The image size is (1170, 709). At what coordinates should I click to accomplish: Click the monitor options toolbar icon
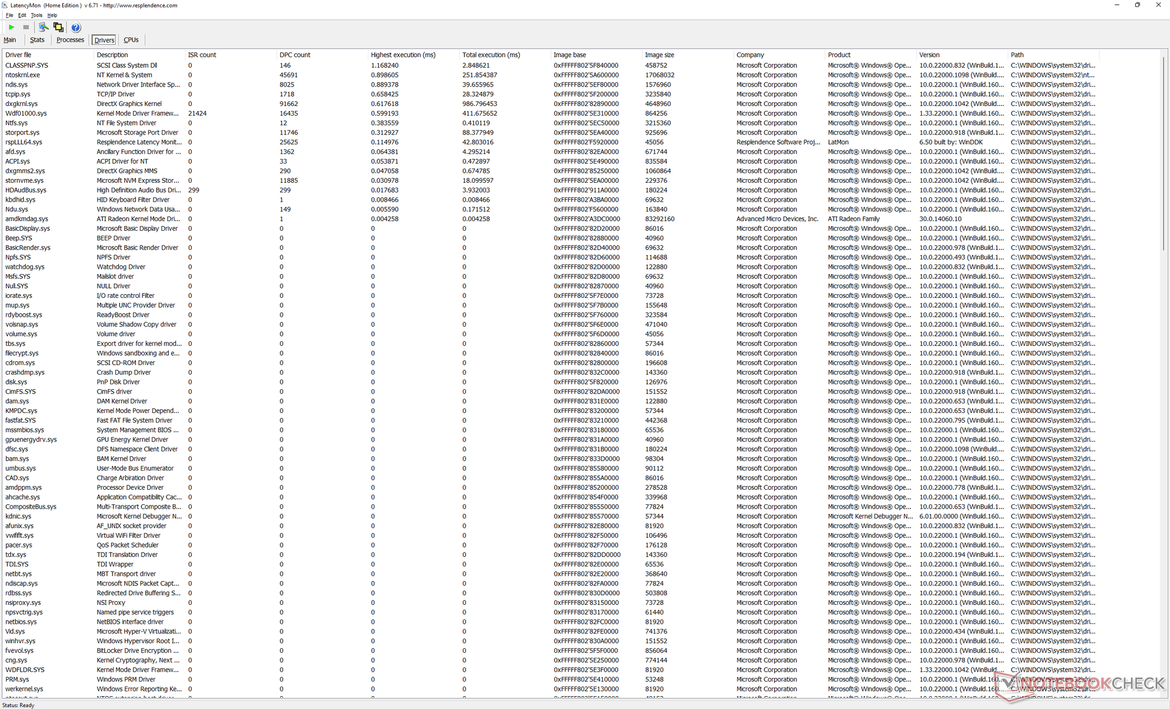click(x=43, y=27)
